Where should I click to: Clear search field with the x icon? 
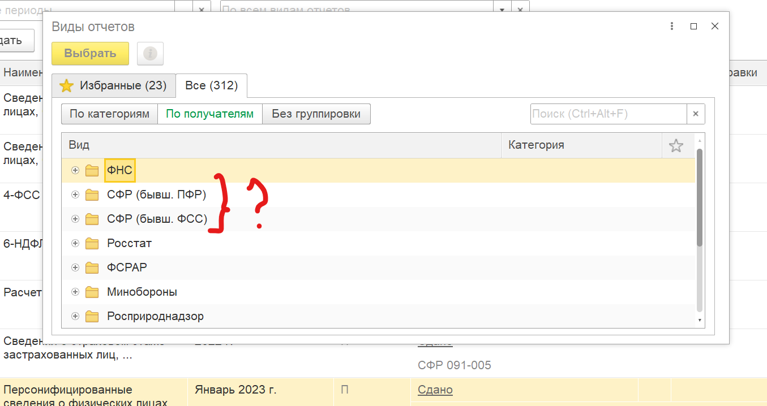point(696,114)
